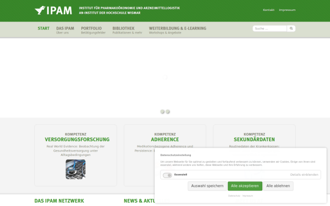This screenshot has width=330, height=206.
Task: Click the search magnifier icon
Action: [291, 29]
